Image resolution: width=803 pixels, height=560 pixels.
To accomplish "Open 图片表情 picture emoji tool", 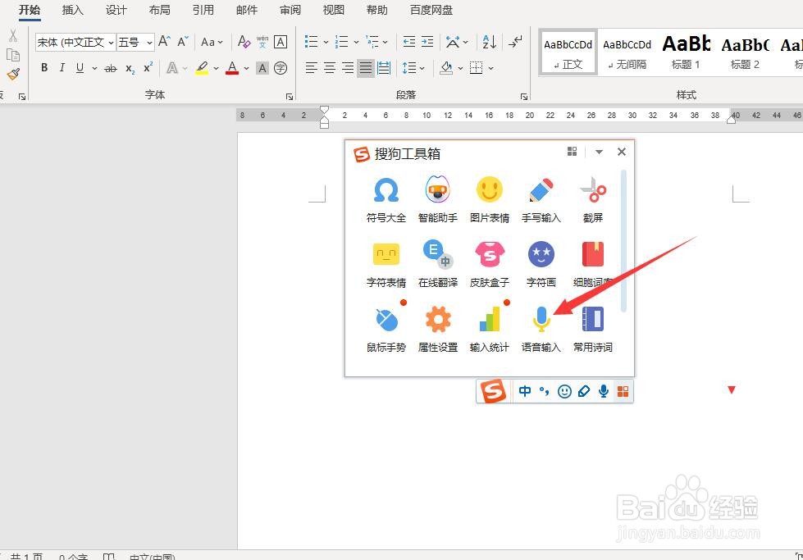I will pyautogui.click(x=490, y=199).
